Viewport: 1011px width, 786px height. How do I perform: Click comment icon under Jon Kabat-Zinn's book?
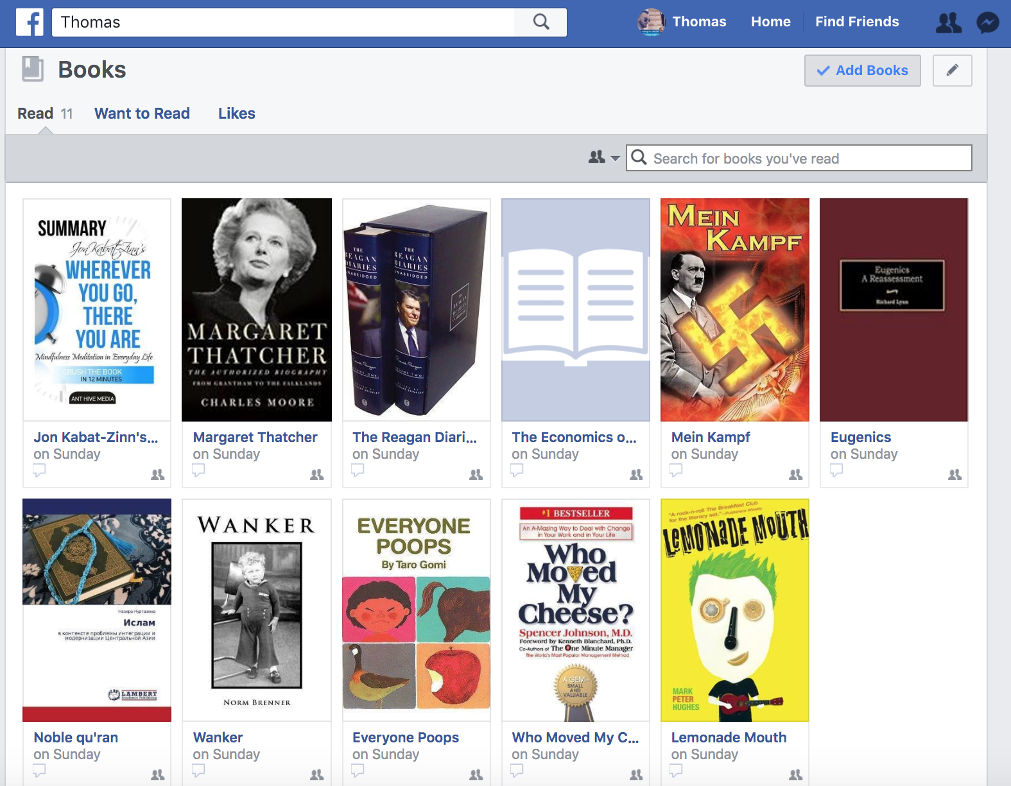39,470
